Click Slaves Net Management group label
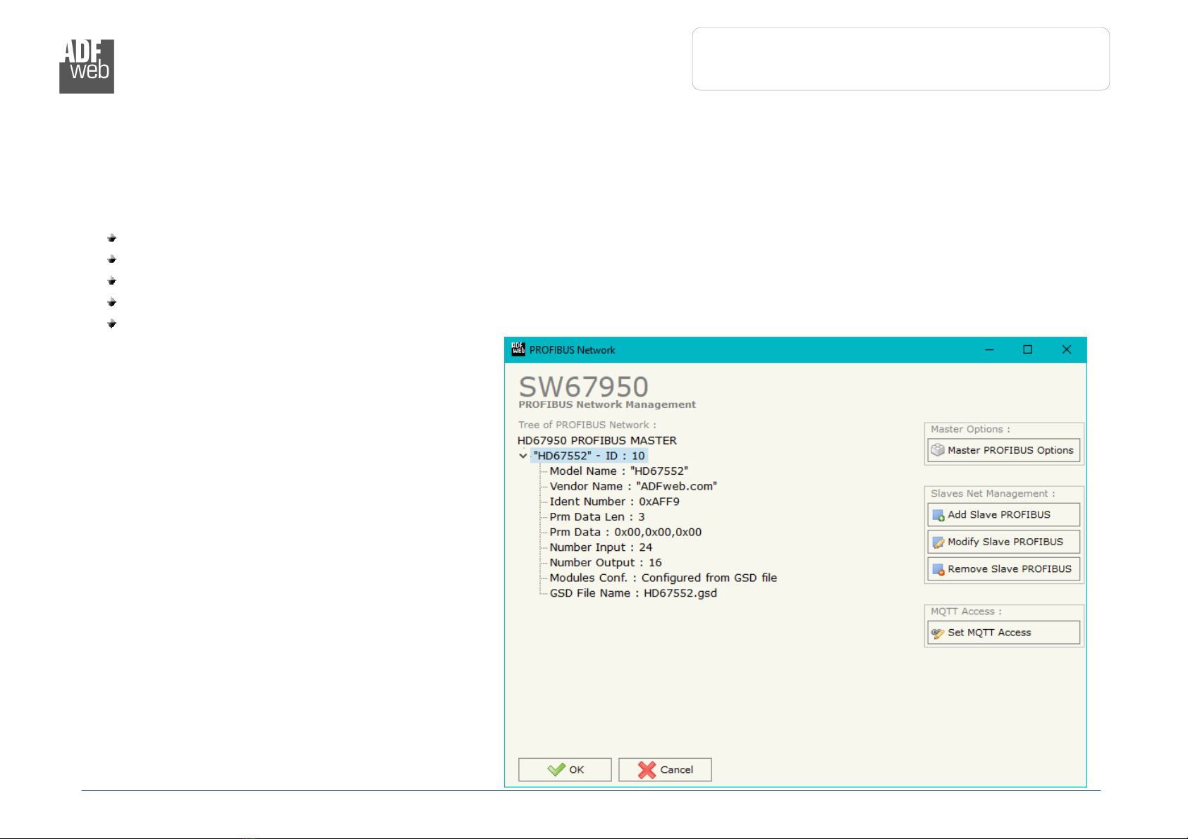The width and height of the screenshot is (1188, 839). tap(993, 494)
